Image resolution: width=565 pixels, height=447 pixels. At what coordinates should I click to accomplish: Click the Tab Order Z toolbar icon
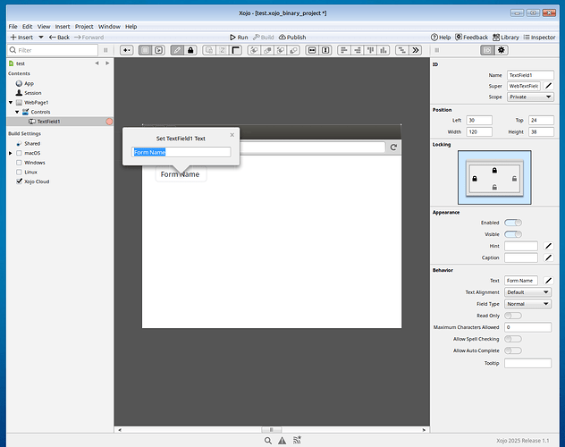point(223,50)
